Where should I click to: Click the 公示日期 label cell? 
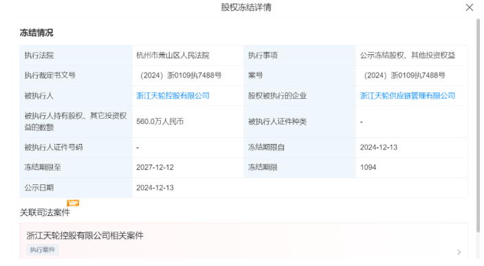76,188
